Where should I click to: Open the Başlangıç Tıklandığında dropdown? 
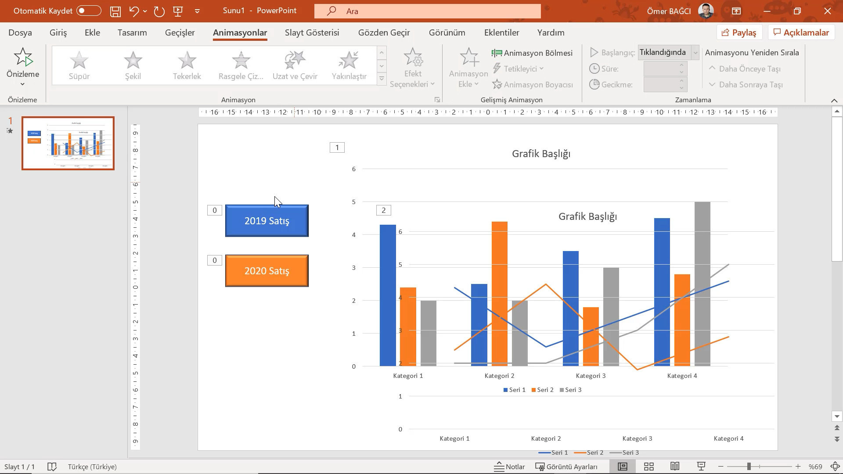tap(695, 53)
